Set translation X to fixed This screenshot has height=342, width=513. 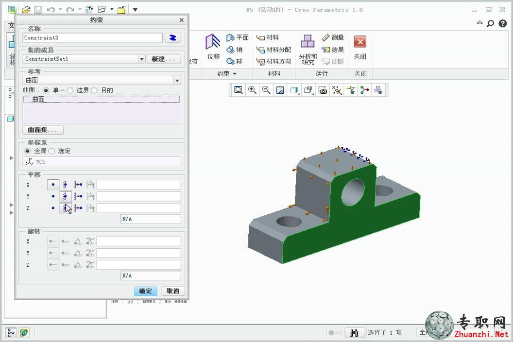(65, 185)
